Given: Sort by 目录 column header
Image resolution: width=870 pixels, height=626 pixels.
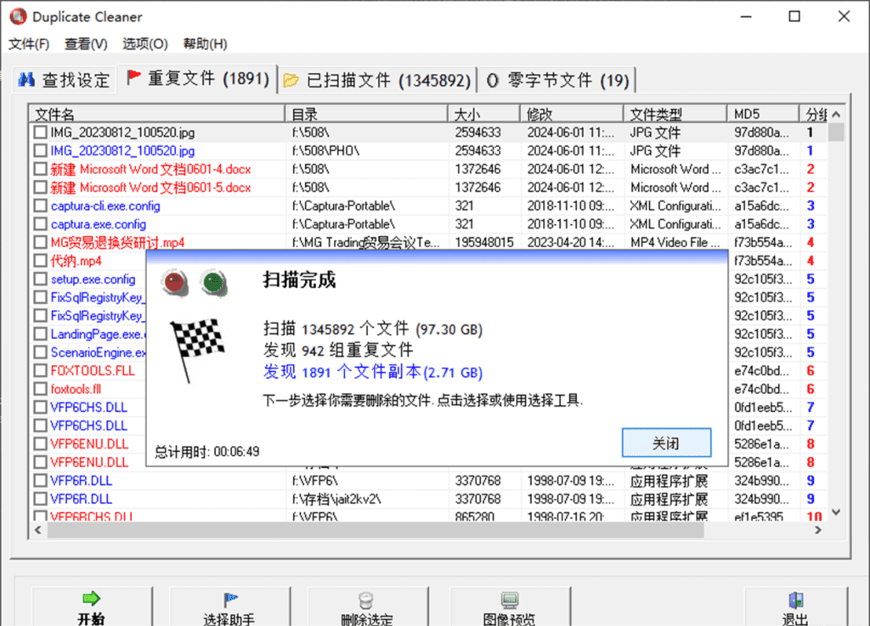Looking at the screenshot, I should click(366, 114).
